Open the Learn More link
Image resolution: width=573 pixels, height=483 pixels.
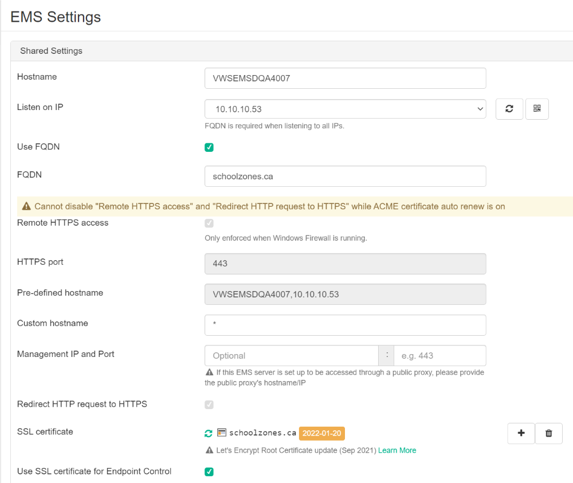click(397, 450)
